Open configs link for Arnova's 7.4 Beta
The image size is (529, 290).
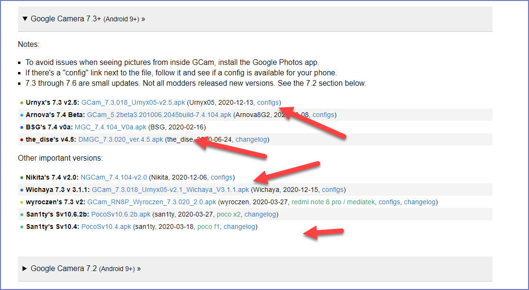tap(323, 115)
